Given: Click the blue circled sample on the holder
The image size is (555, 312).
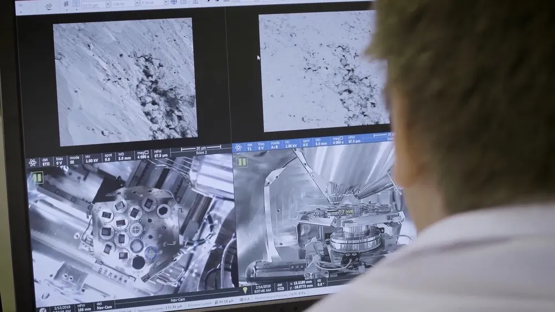Looking at the screenshot, I should (150, 252).
